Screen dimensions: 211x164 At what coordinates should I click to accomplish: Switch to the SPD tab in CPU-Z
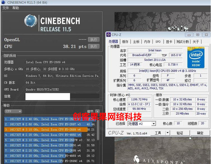[x=158, y=41]
